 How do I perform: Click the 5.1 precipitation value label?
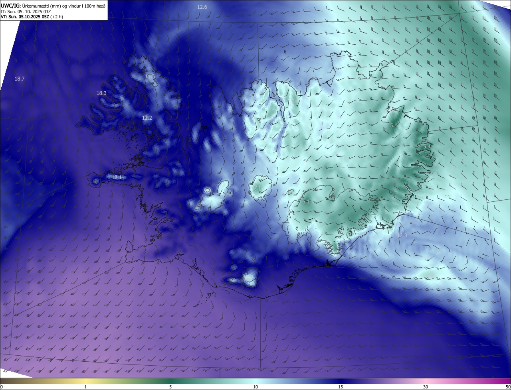coord(394,126)
